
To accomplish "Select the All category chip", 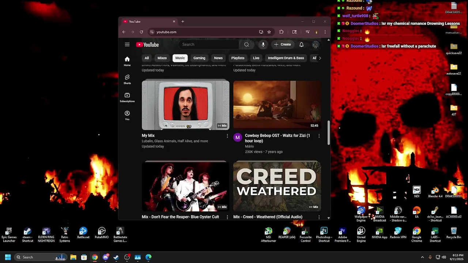I will 147,58.
